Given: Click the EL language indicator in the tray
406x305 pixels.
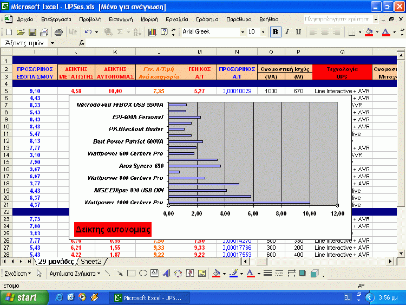Looking at the screenshot, I should [x=347, y=298].
